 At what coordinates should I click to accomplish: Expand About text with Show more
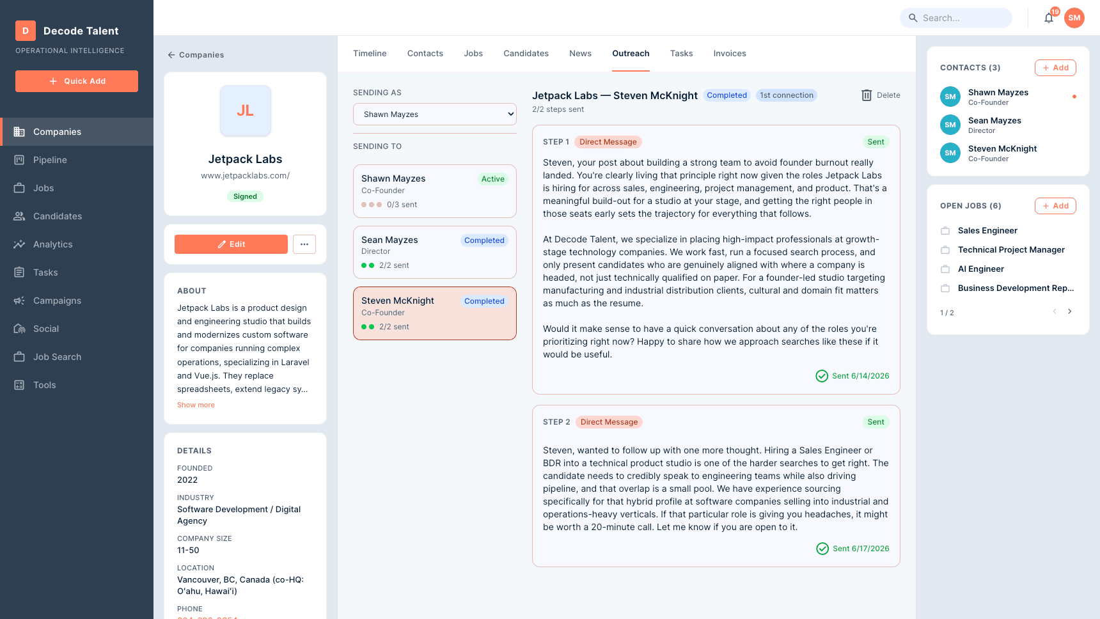coord(196,405)
